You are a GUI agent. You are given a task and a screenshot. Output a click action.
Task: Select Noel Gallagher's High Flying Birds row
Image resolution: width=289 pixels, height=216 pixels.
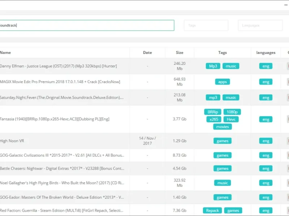tap(144, 183)
